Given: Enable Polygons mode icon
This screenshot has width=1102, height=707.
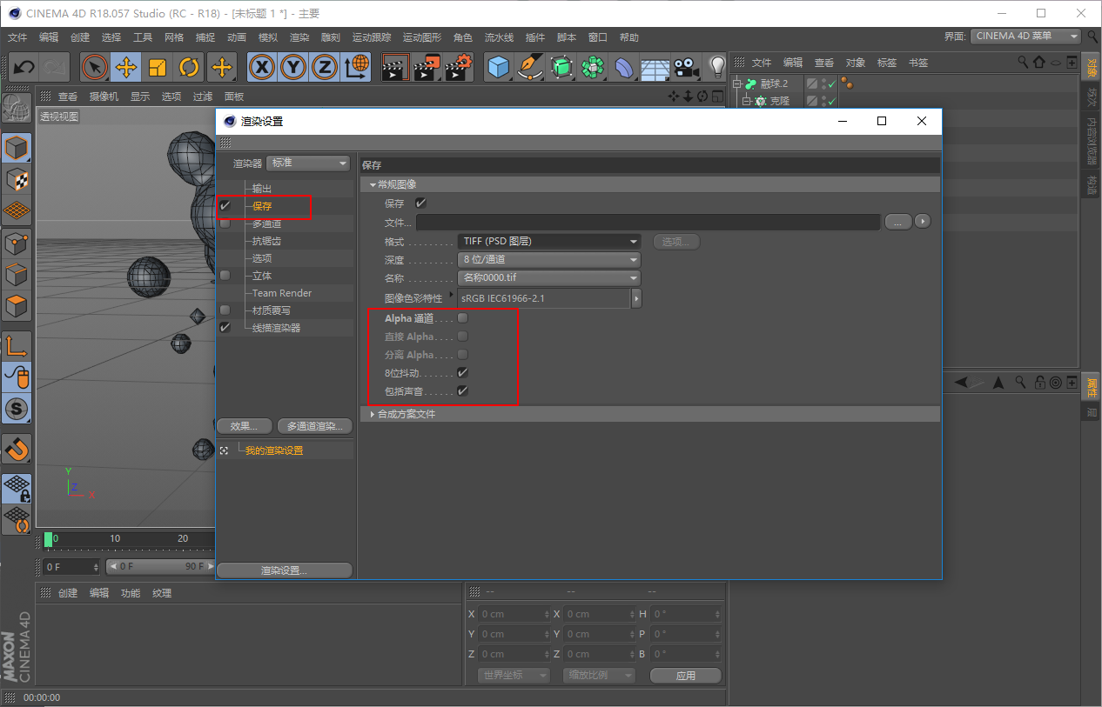Looking at the screenshot, I should pyautogui.click(x=17, y=306).
